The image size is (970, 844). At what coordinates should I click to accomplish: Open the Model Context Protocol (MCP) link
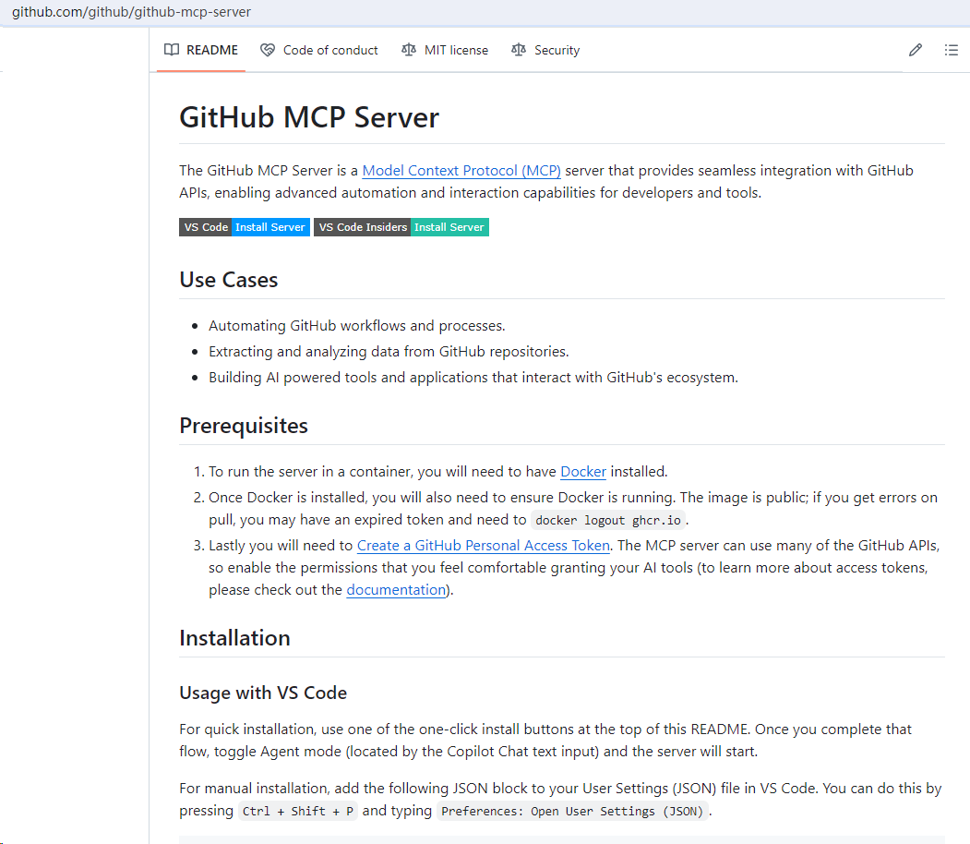(x=461, y=170)
